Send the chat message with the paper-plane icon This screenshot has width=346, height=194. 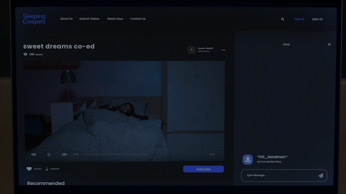321,175
